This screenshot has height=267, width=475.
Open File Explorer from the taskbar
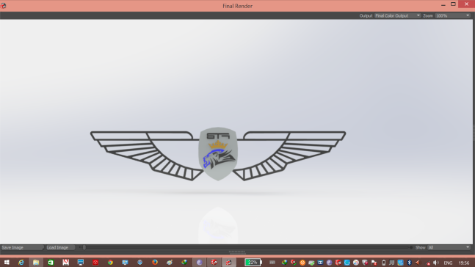coord(36,263)
